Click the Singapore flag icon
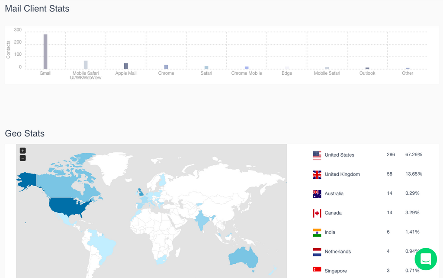Image resolution: width=443 pixels, height=278 pixels. pyautogui.click(x=317, y=270)
